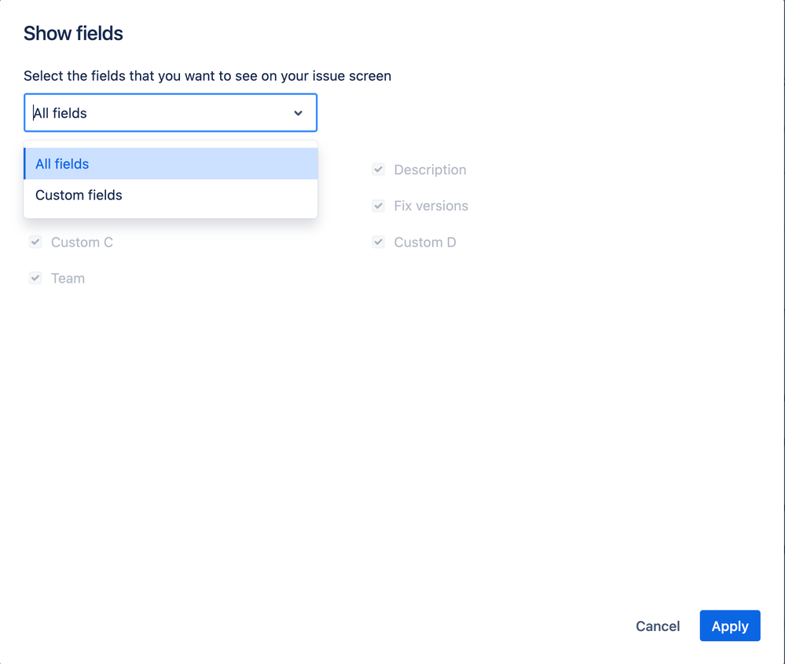Image resolution: width=785 pixels, height=664 pixels.
Task: Click the Description field label
Action: pos(430,170)
